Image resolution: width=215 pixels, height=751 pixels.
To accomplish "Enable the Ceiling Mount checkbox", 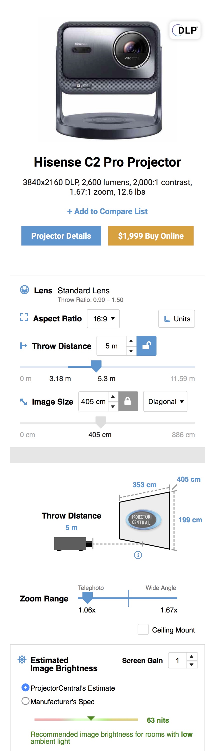I will pyautogui.click(x=143, y=630).
